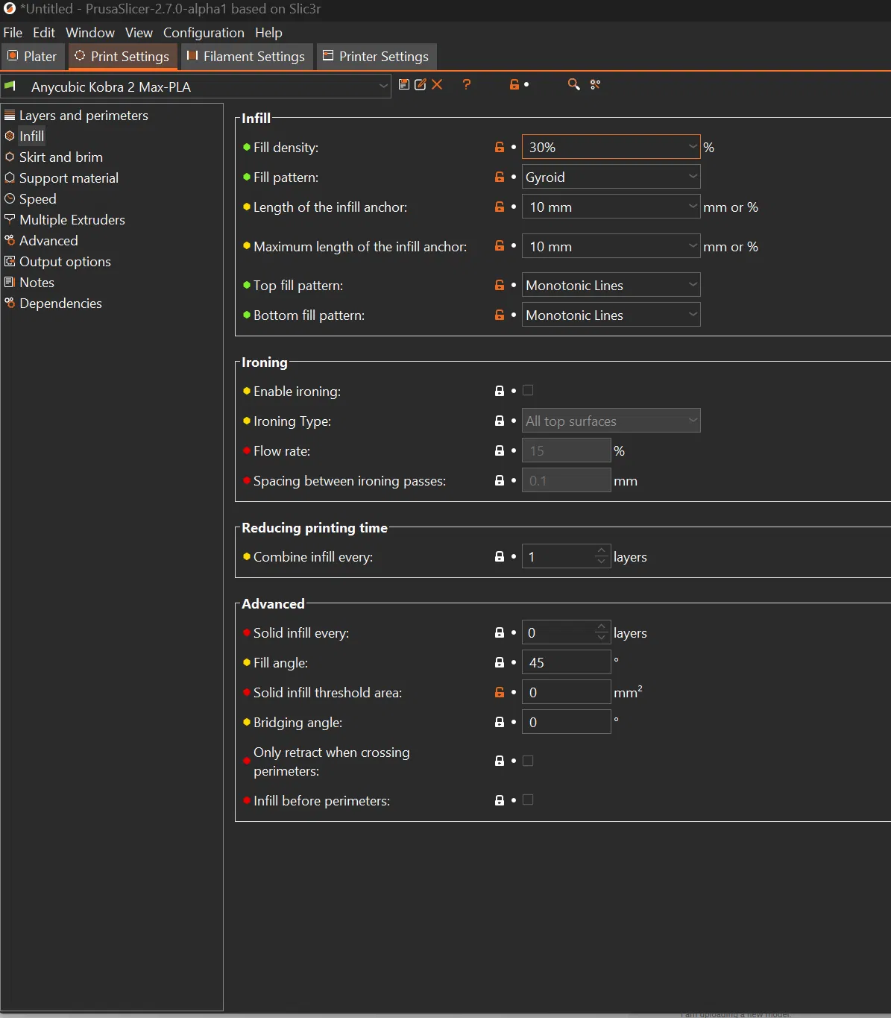This screenshot has height=1018, width=891.
Task: Click orange lock icon for Solid infill threshold area
Action: coord(500,692)
